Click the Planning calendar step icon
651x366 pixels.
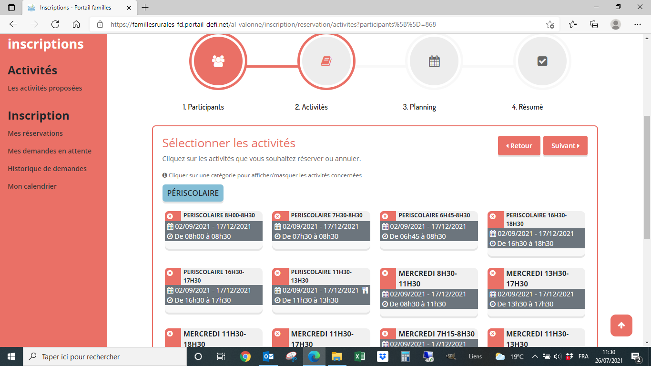(x=434, y=61)
